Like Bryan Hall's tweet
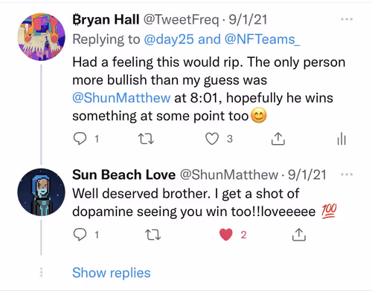 pos(212,139)
